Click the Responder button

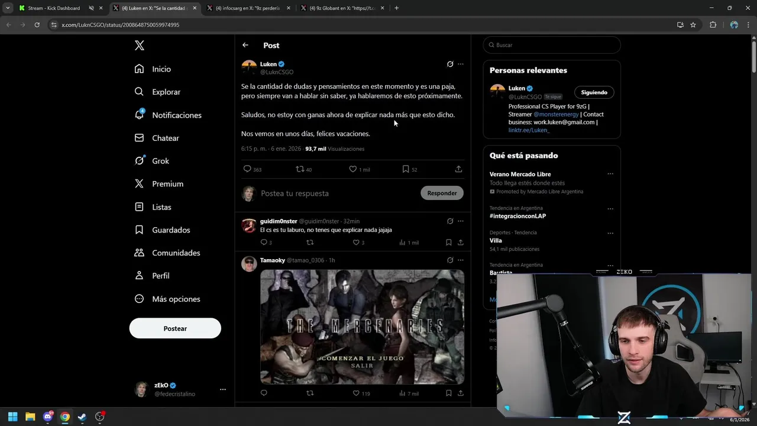point(442,193)
